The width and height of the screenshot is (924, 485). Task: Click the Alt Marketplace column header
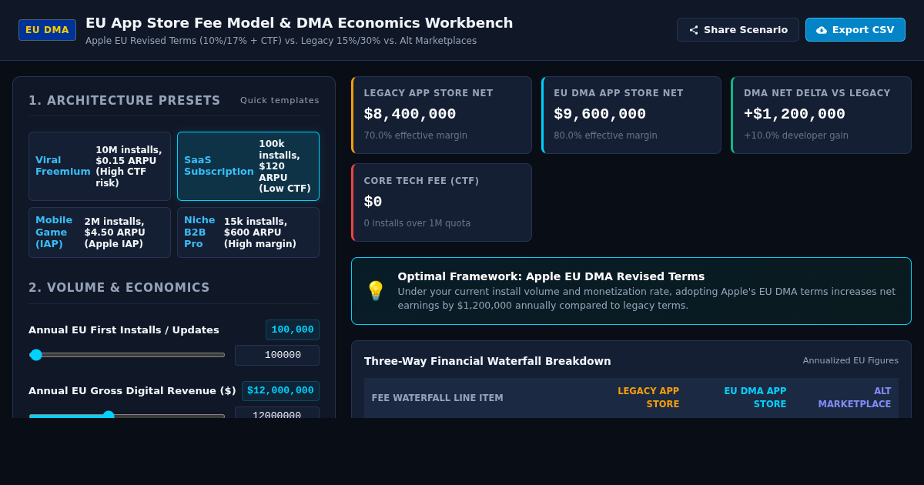pos(855,397)
